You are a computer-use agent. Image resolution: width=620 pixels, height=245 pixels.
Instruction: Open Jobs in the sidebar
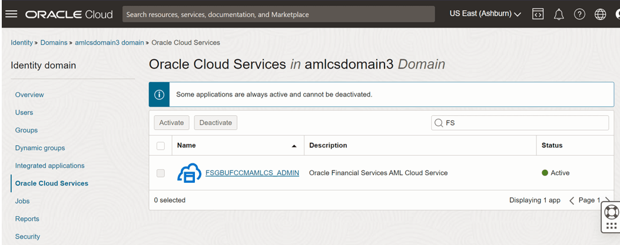pyautogui.click(x=22, y=201)
